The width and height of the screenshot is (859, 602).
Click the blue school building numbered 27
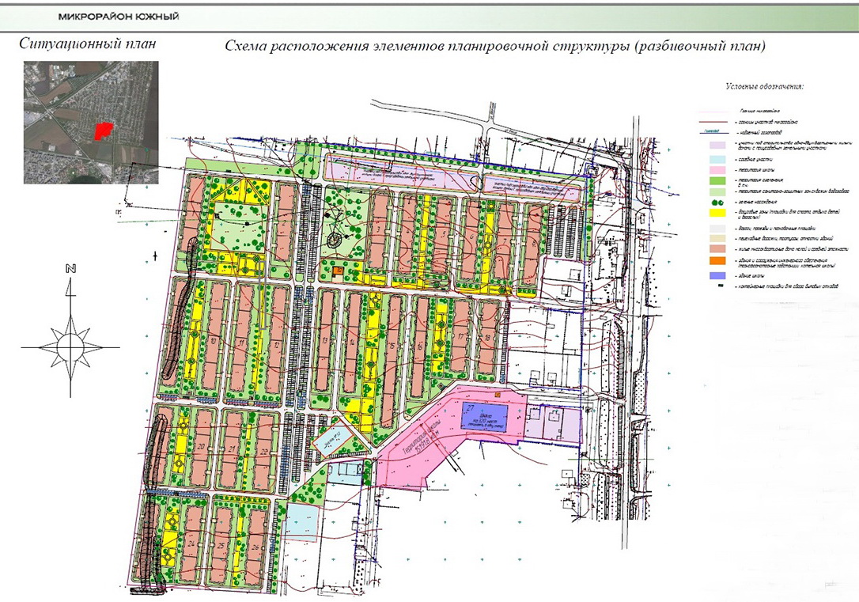coord(485,416)
